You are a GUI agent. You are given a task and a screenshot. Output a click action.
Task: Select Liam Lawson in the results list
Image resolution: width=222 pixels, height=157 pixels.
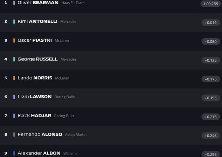tap(34, 97)
